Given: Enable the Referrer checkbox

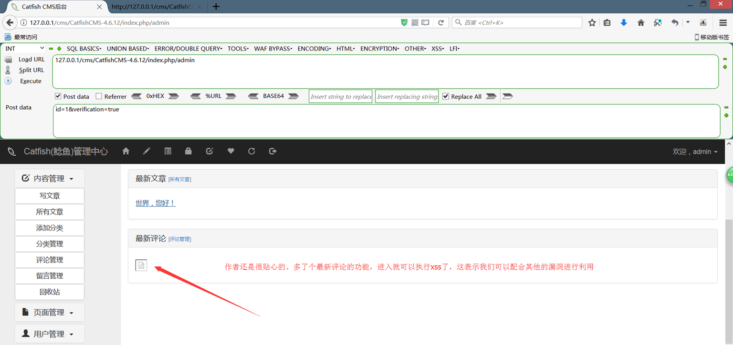Looking at the screenshot, I should 99,96.
